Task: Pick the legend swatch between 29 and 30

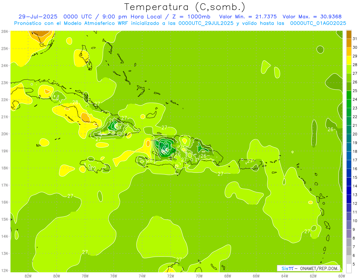Action: click(349, 52)
